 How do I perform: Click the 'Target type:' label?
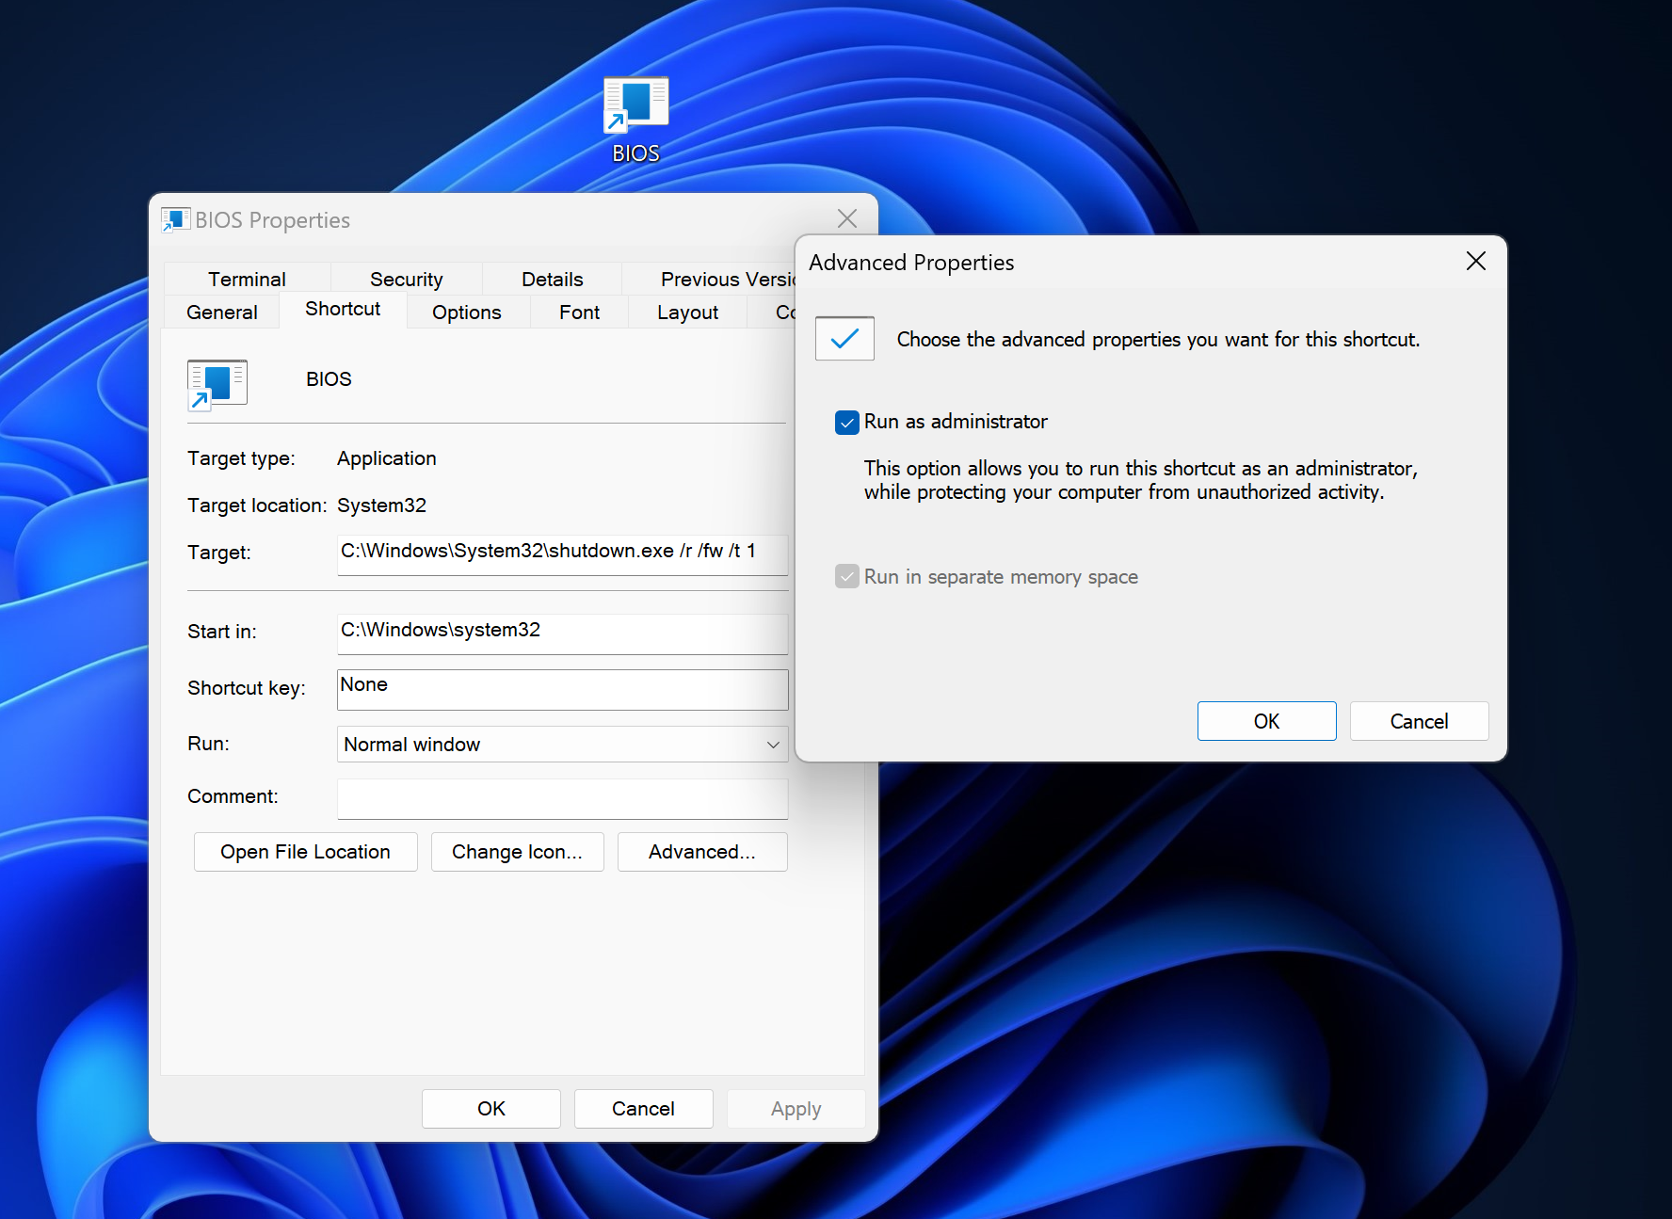pyautogui.click(x=241, y=458)
